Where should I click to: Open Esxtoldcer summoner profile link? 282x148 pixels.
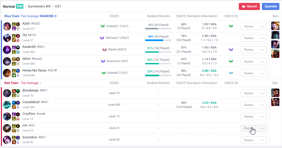34,137
